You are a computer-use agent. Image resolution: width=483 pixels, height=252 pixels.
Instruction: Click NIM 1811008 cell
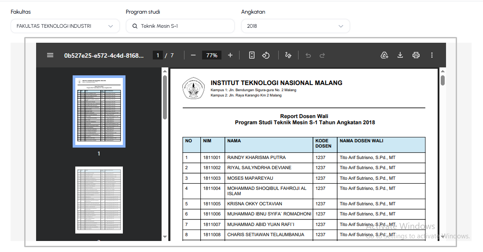[212, 234]
